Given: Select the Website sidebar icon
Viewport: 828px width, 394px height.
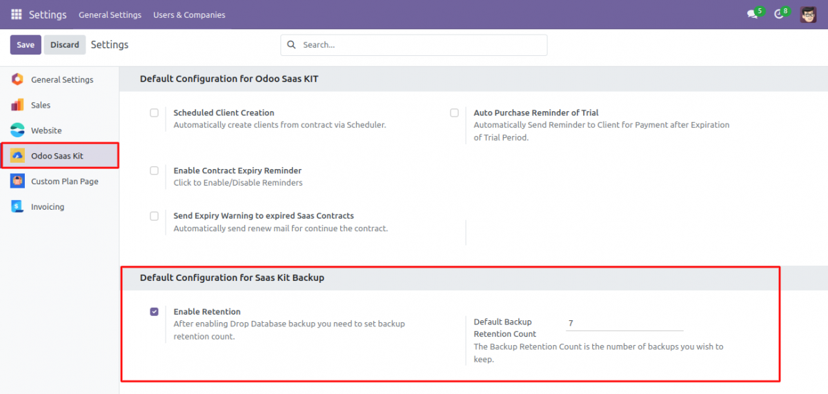Looking at the screenshot, I should pyautogui.click(x=17, y=130).
